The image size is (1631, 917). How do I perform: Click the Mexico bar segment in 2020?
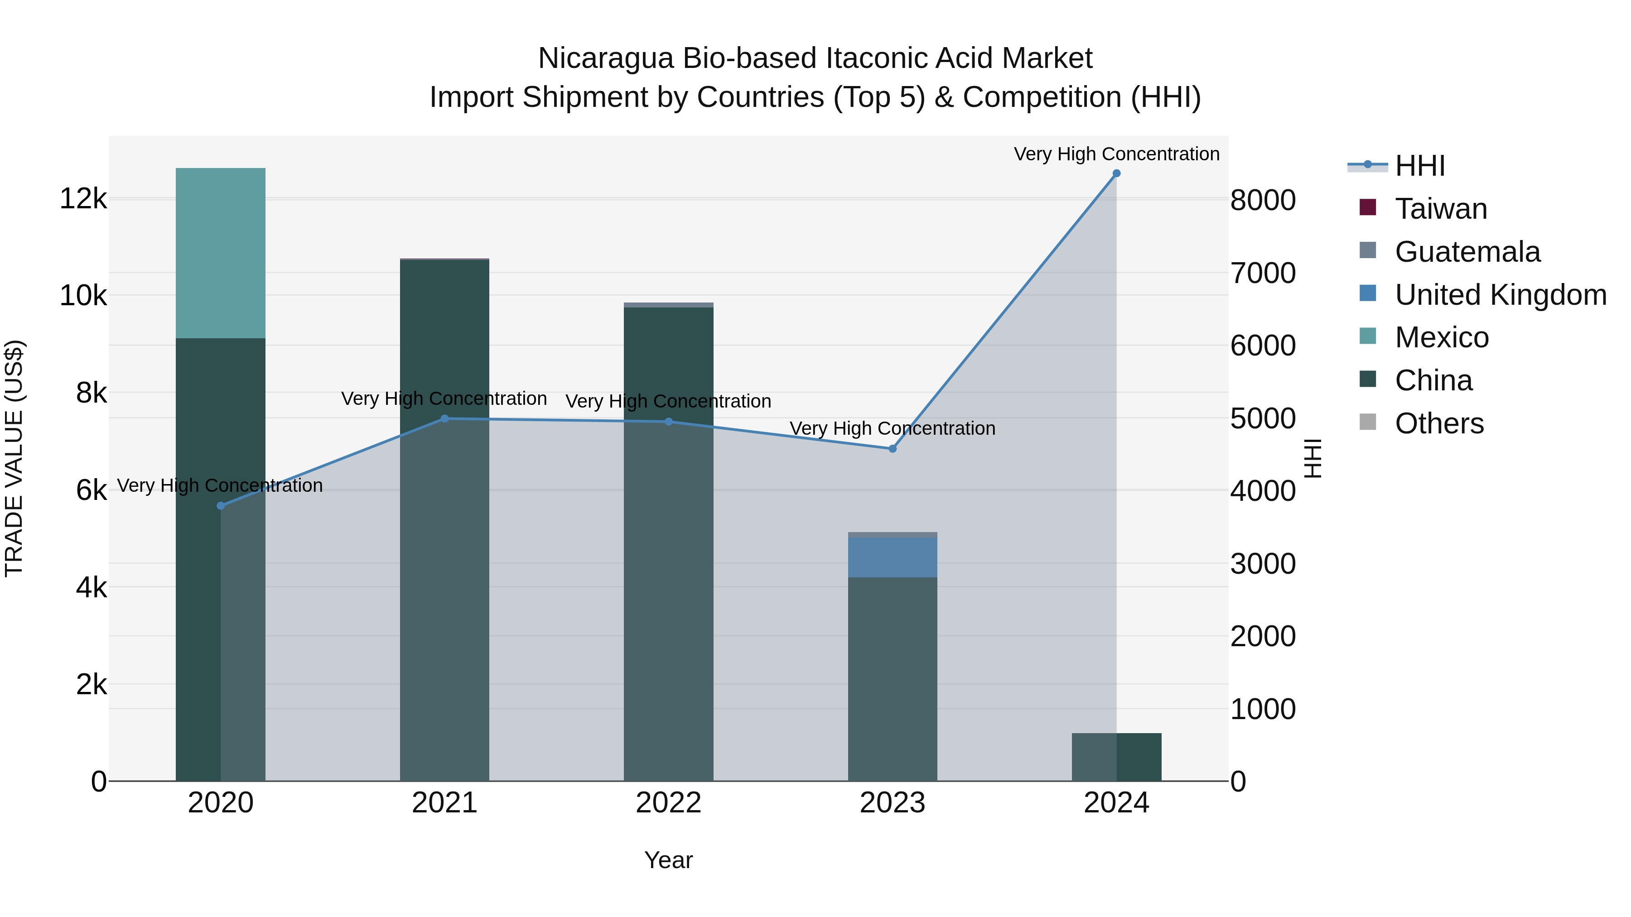(220, 253)
